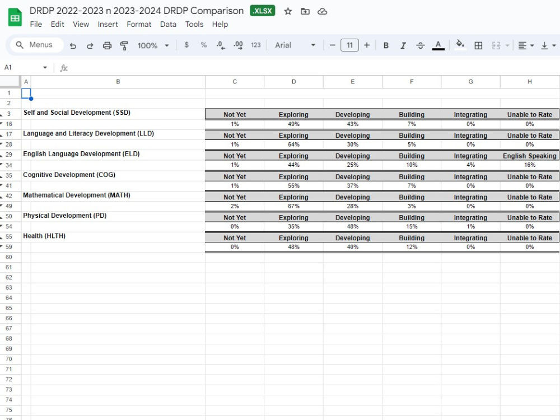560x420 pixels.
Task: Select row 60 header
Action: click(10, 257)
